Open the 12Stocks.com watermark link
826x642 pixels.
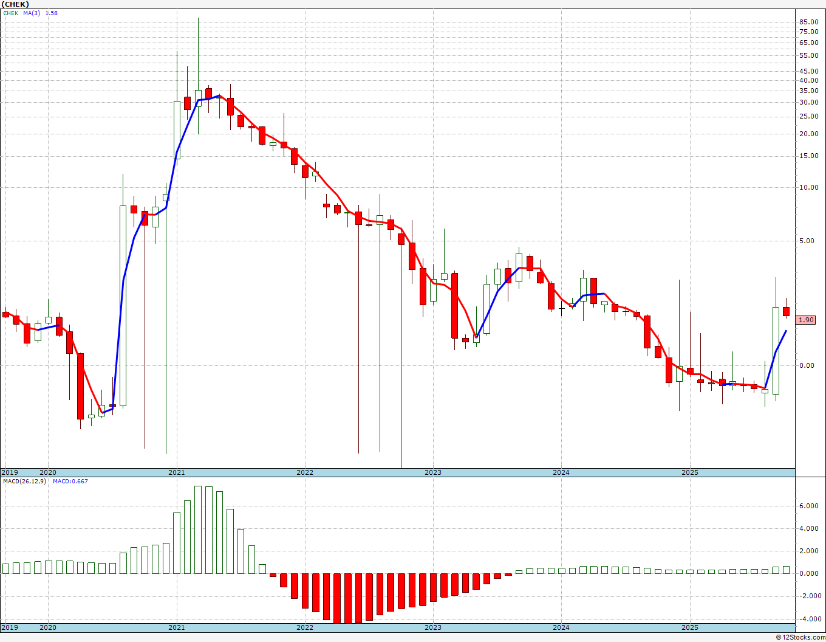[800, 637]
